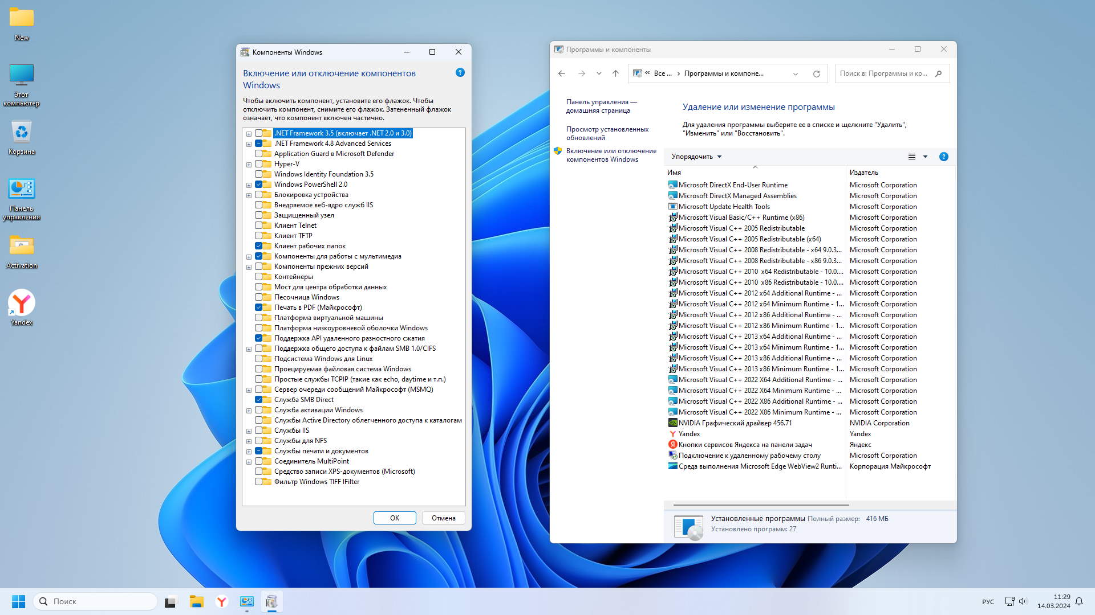The image size is (1095, 615).
Task: Click the blue help icon in Programs window
Action: tap(943, 157)
